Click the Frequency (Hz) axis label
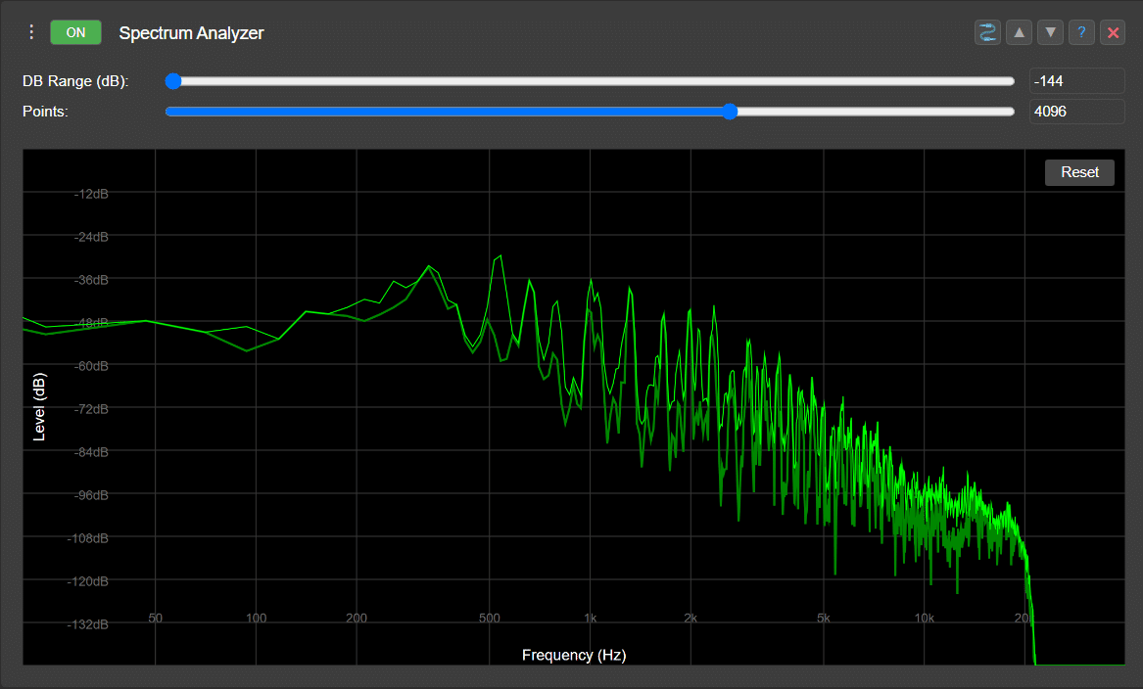Screen dimensions: 1143x689 tap(574, 655)
